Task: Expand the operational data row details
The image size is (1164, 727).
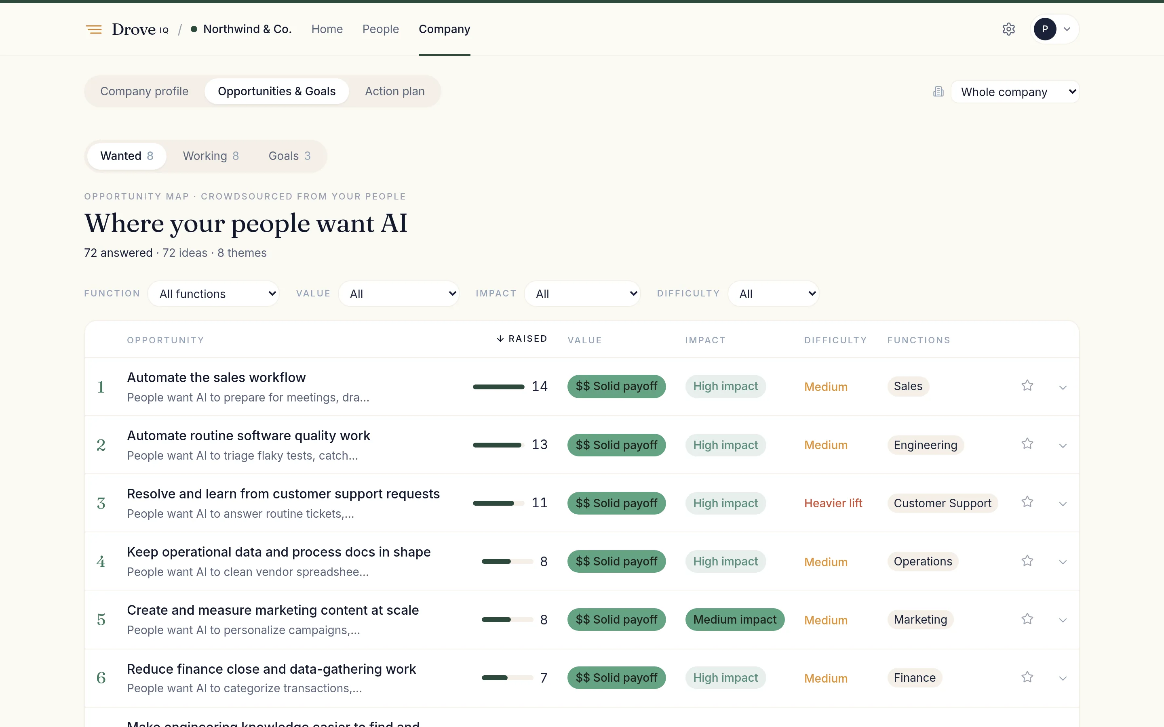Action: point(1063,562)
